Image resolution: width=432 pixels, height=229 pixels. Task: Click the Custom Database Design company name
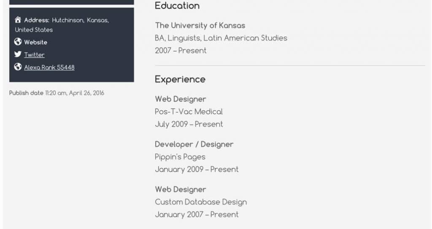tap(201, 202)
